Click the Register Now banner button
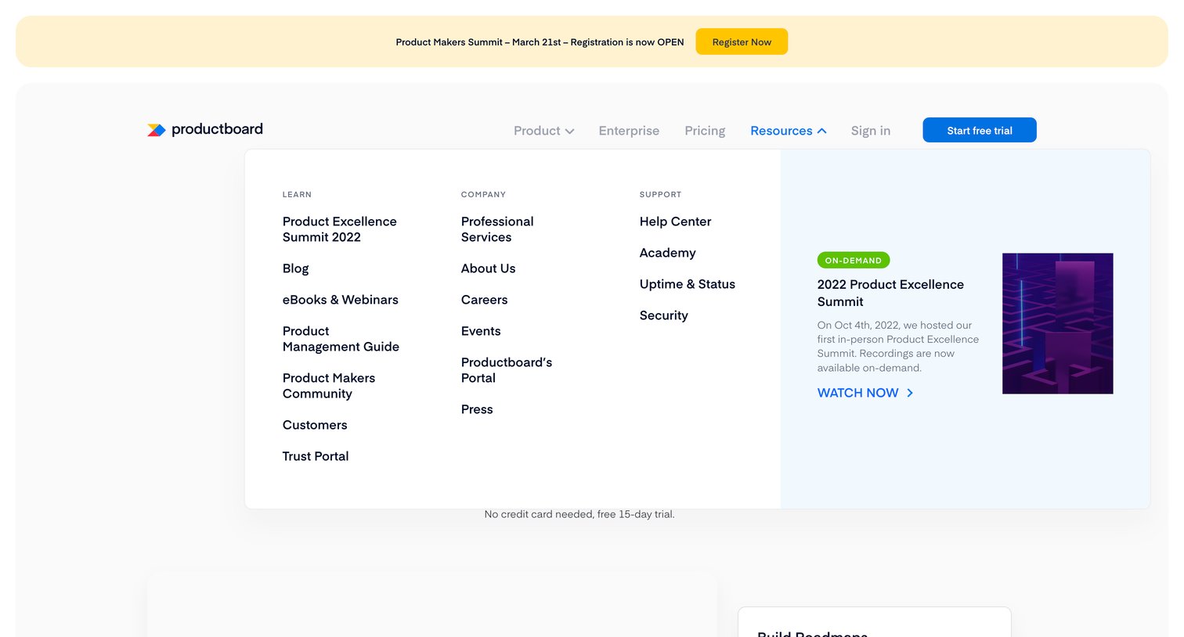 point(742,41)
